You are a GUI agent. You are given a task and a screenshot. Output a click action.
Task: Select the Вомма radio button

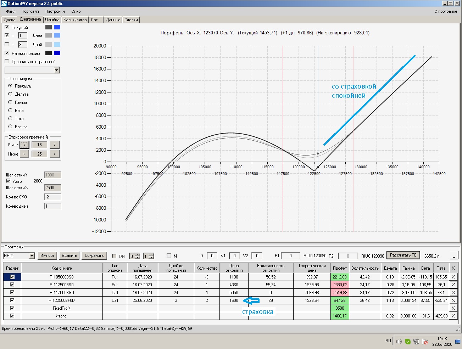(10, 126)
